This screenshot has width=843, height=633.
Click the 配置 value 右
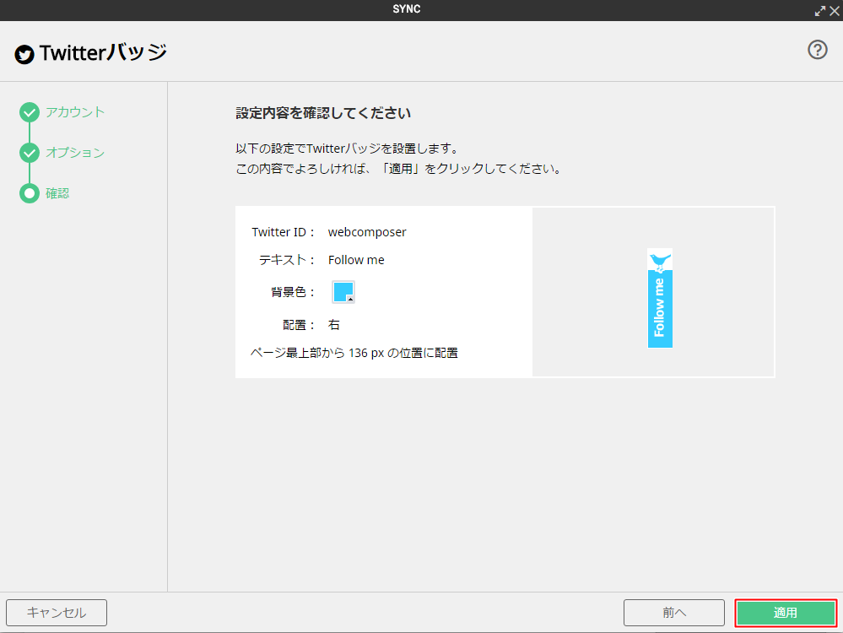coord(334,325)
